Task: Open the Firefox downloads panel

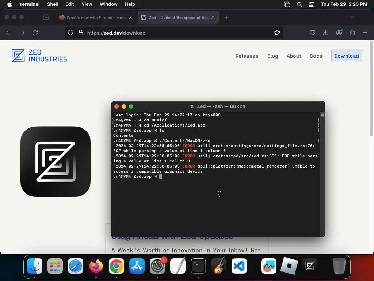Action: (x=325, y=33)
